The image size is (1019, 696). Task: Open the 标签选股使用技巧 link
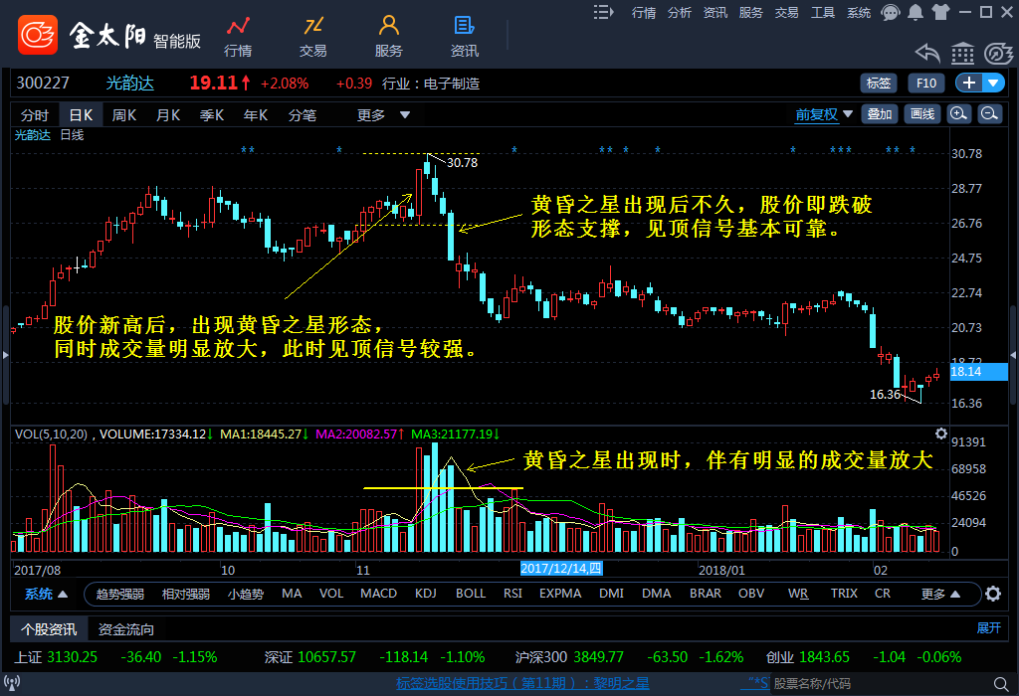tap(521, 683)
